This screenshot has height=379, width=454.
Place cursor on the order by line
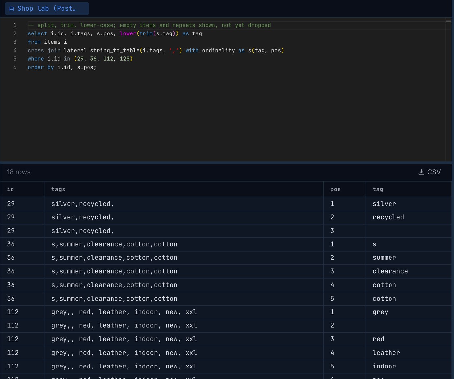[62, 67]
